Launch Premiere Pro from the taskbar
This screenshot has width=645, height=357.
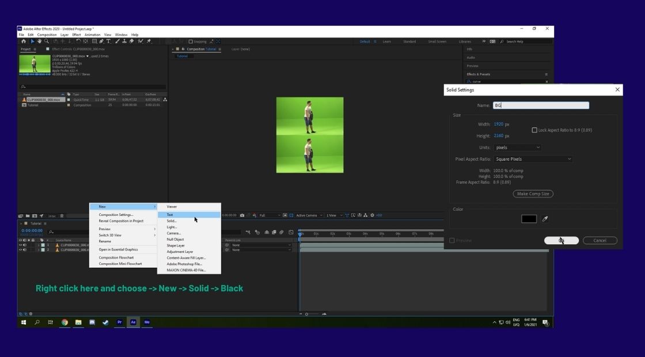[119, 322]
